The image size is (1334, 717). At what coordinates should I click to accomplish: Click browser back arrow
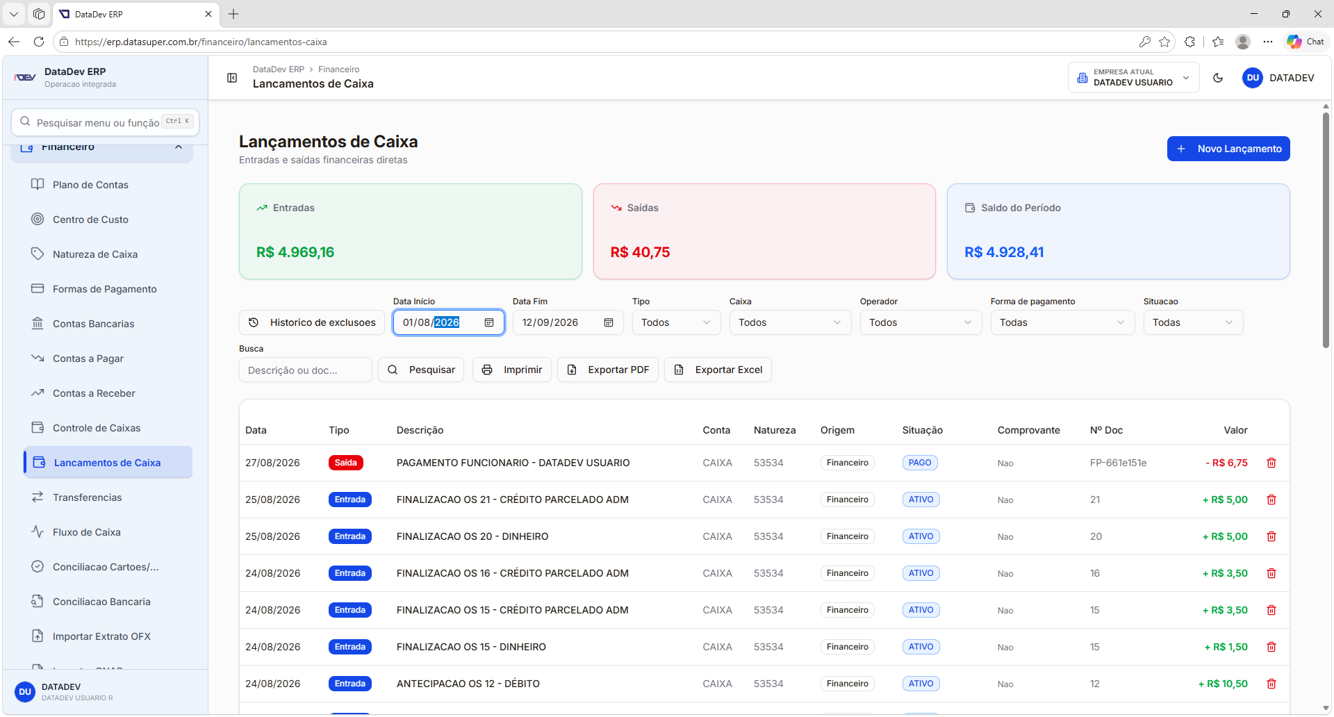point(14,42)
